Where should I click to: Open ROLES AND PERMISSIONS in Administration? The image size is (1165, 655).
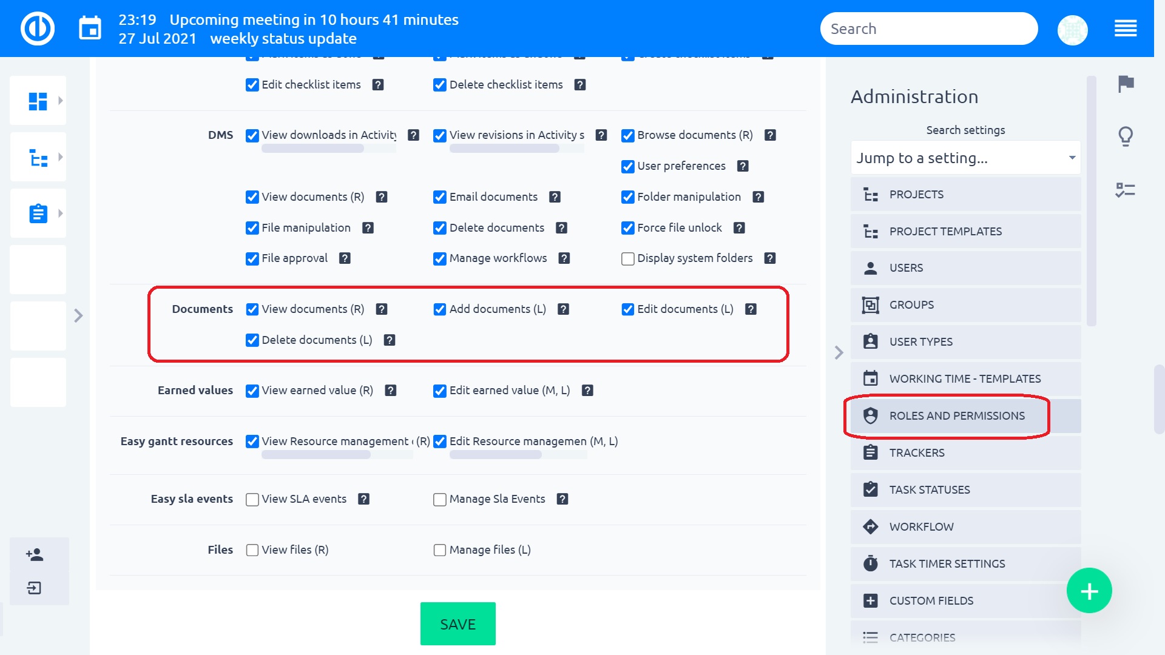[x=956, y=415]
